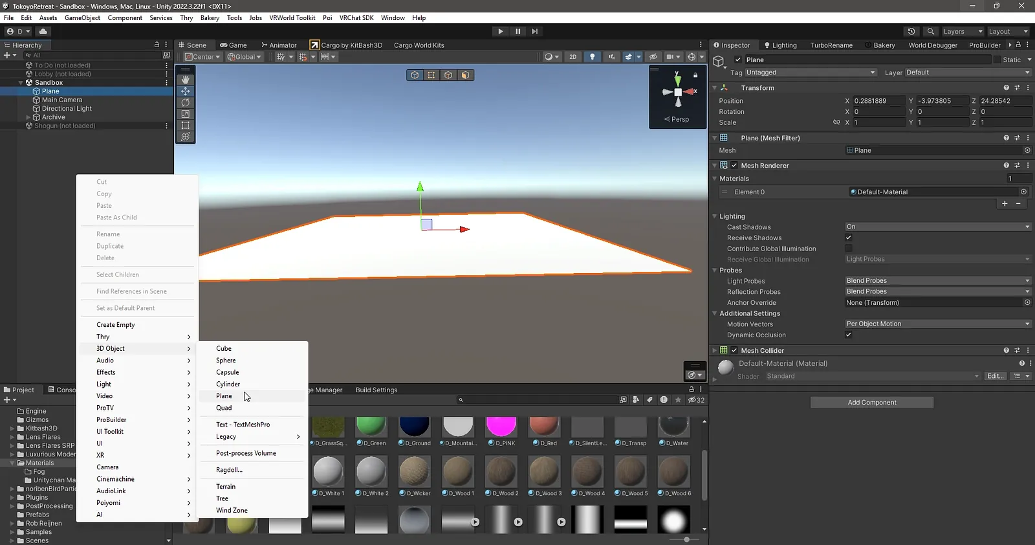The width and height of the screenshot is (1035, 545).
Task: Disable the Mesh Renderer component checkbox
Action: [734, 166]
